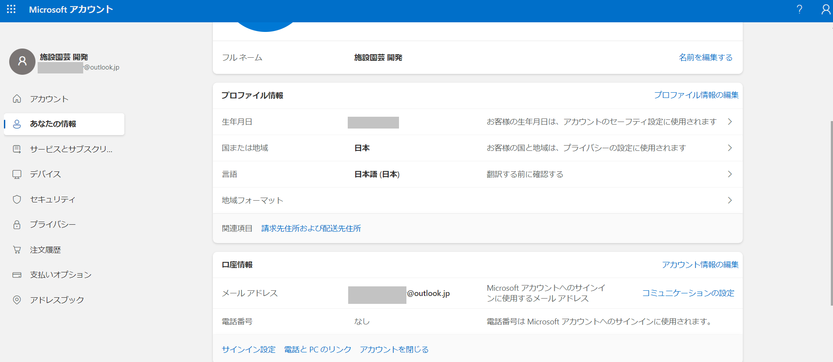Open コミュニケーションの設定 link
Image resolution: width=833 pixels, height=362 pixels.
pyautogui.click(x=688, y=293)
